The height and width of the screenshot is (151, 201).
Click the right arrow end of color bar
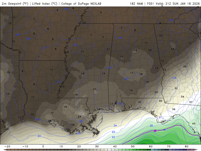pos(195,150)
